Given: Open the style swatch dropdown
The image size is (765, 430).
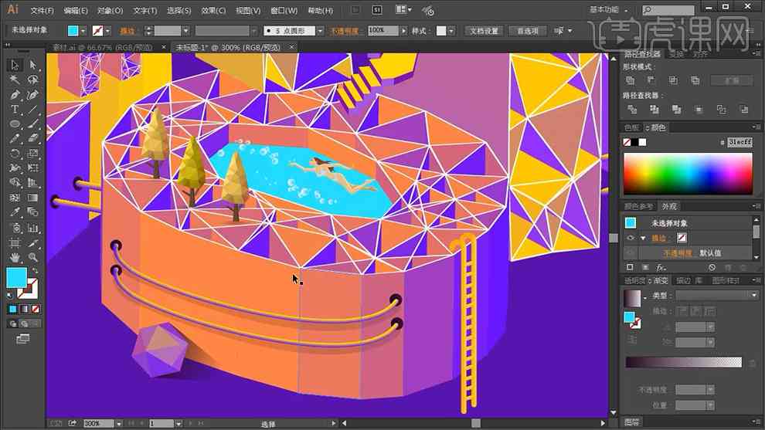Looking at the screenshot, I should point(451,31).
